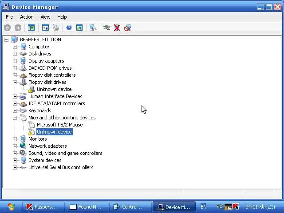Screen dimensions: 284x213
Task: Click the Universal Serial Bus controllers icon
Action: tap(23, 167)
